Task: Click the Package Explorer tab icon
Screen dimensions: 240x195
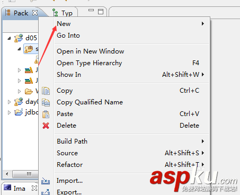Action: [x=7, y=13]
